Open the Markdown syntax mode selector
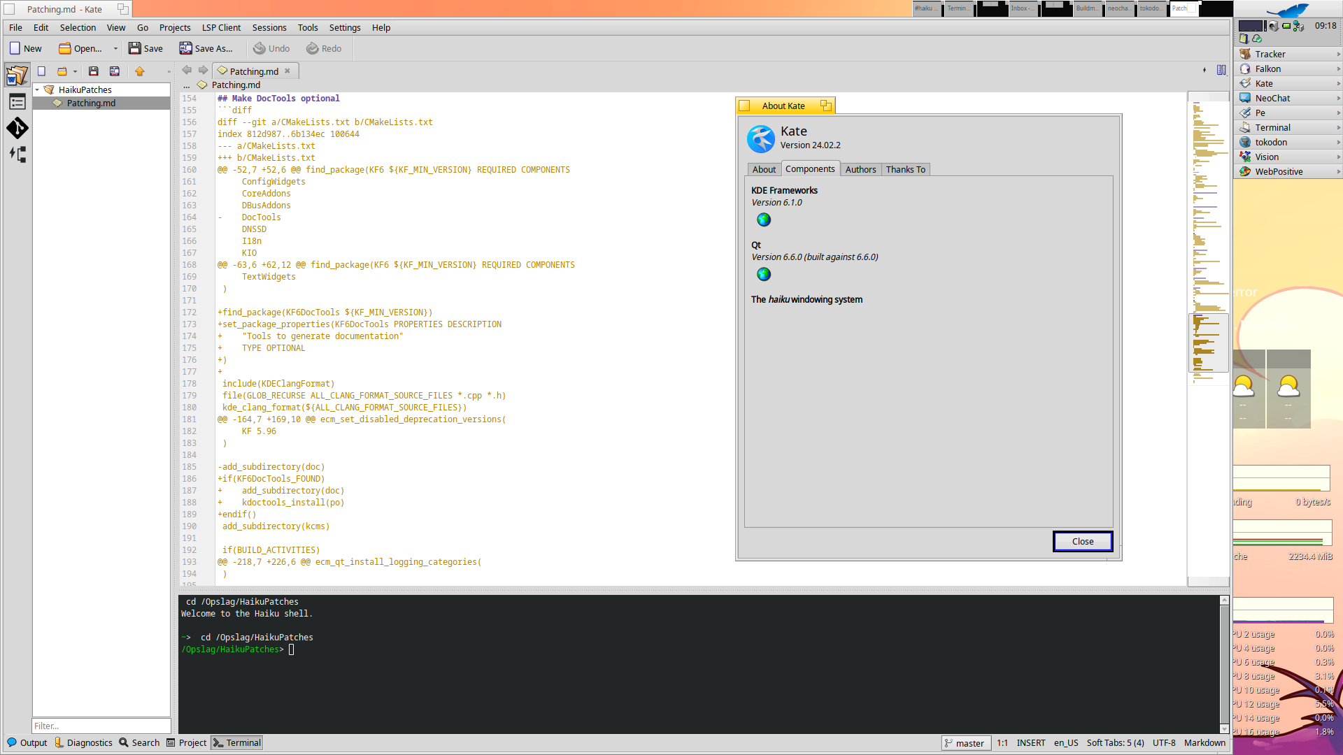1343x755 pixels. (1205, 742)
